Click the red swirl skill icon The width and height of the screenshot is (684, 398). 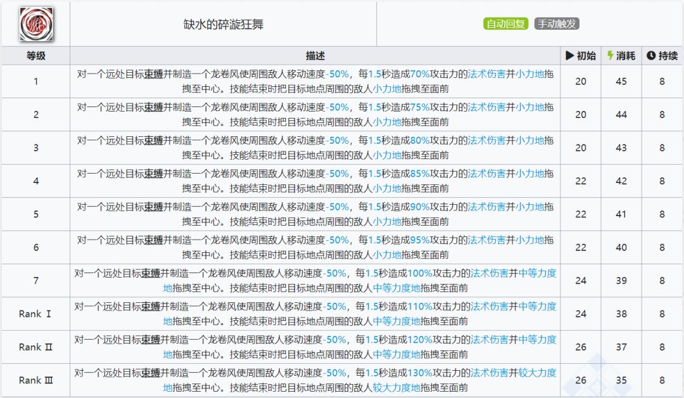click(35, 24)
